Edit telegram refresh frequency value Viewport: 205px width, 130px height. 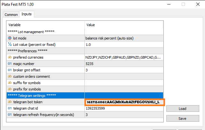[x=124, y=115]
